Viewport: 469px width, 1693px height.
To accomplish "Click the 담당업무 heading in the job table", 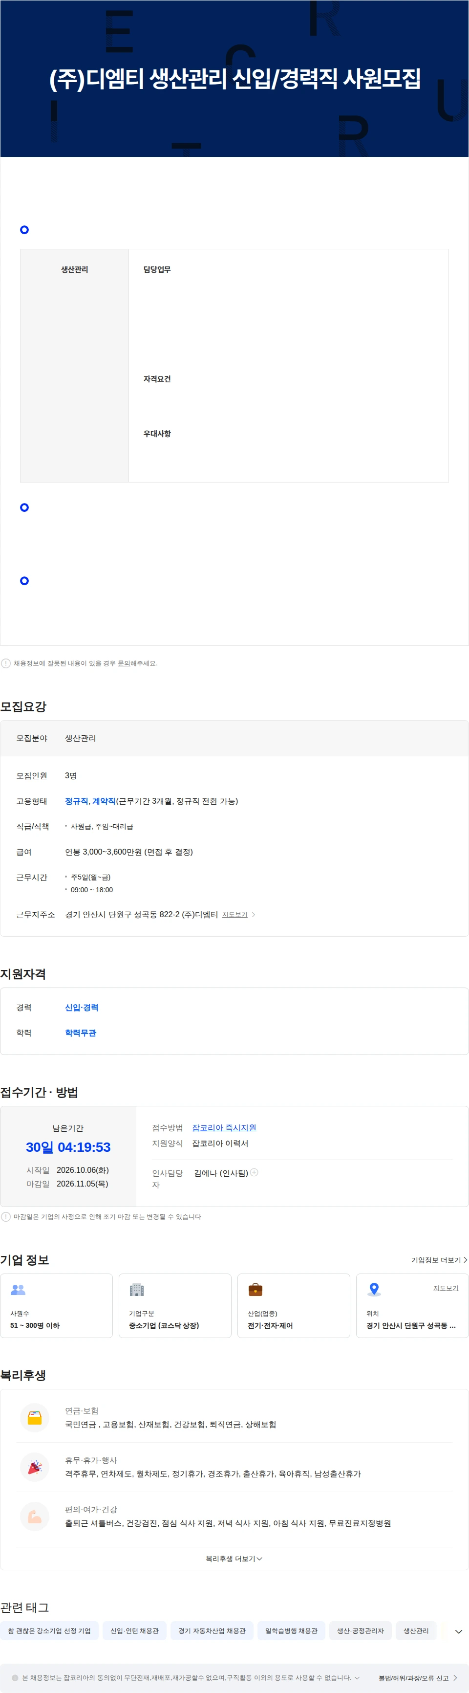I will tap(157, 269).
